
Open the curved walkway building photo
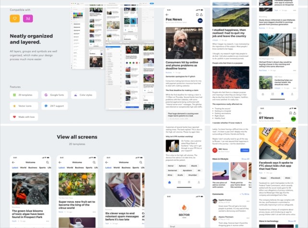277,45
